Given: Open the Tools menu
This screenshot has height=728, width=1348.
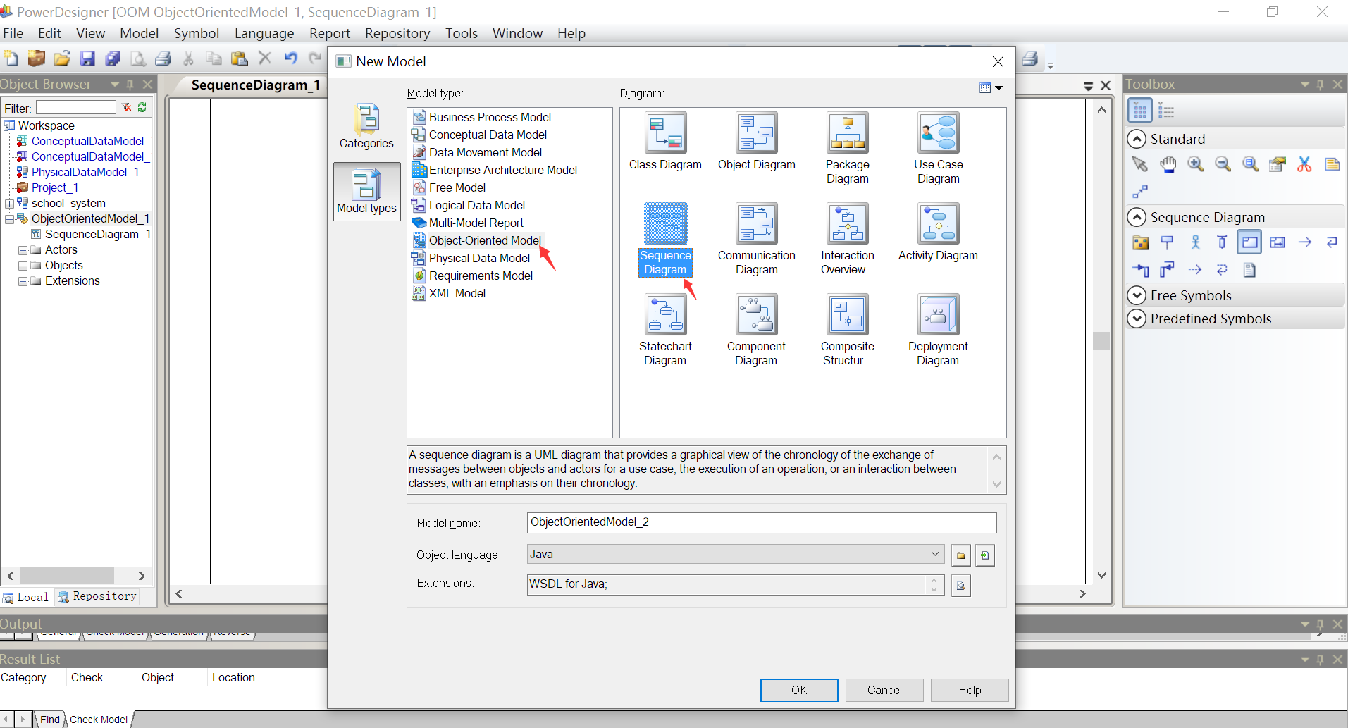Looking at the screenshot, I should [x=462, y=33].
